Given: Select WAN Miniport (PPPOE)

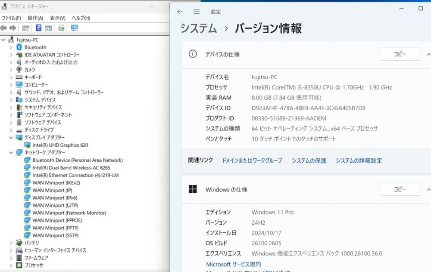Looking at the screenshot, I should 57,220.
